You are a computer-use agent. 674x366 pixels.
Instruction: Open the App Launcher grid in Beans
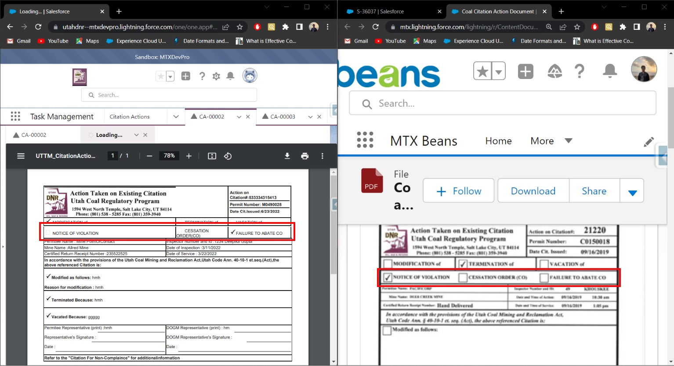pyautogui.click(x=366, y=140)
